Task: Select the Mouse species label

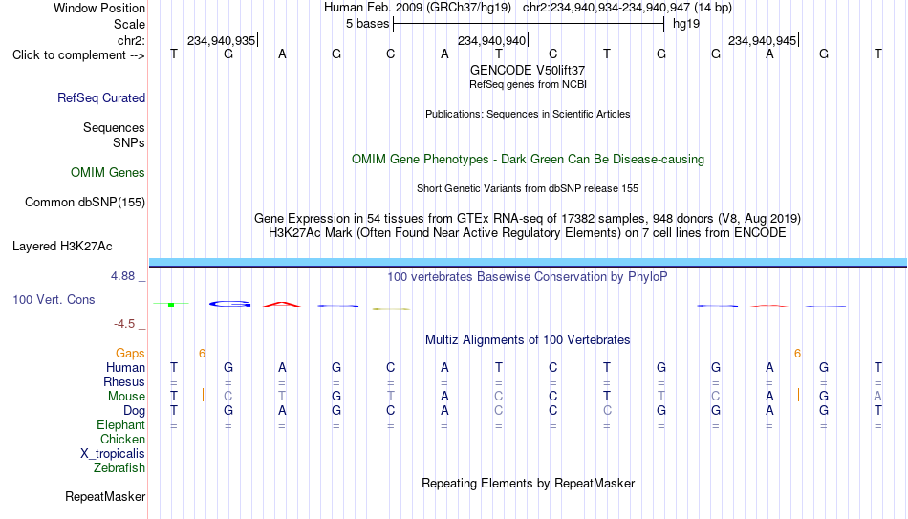Action: click(126, 397)
